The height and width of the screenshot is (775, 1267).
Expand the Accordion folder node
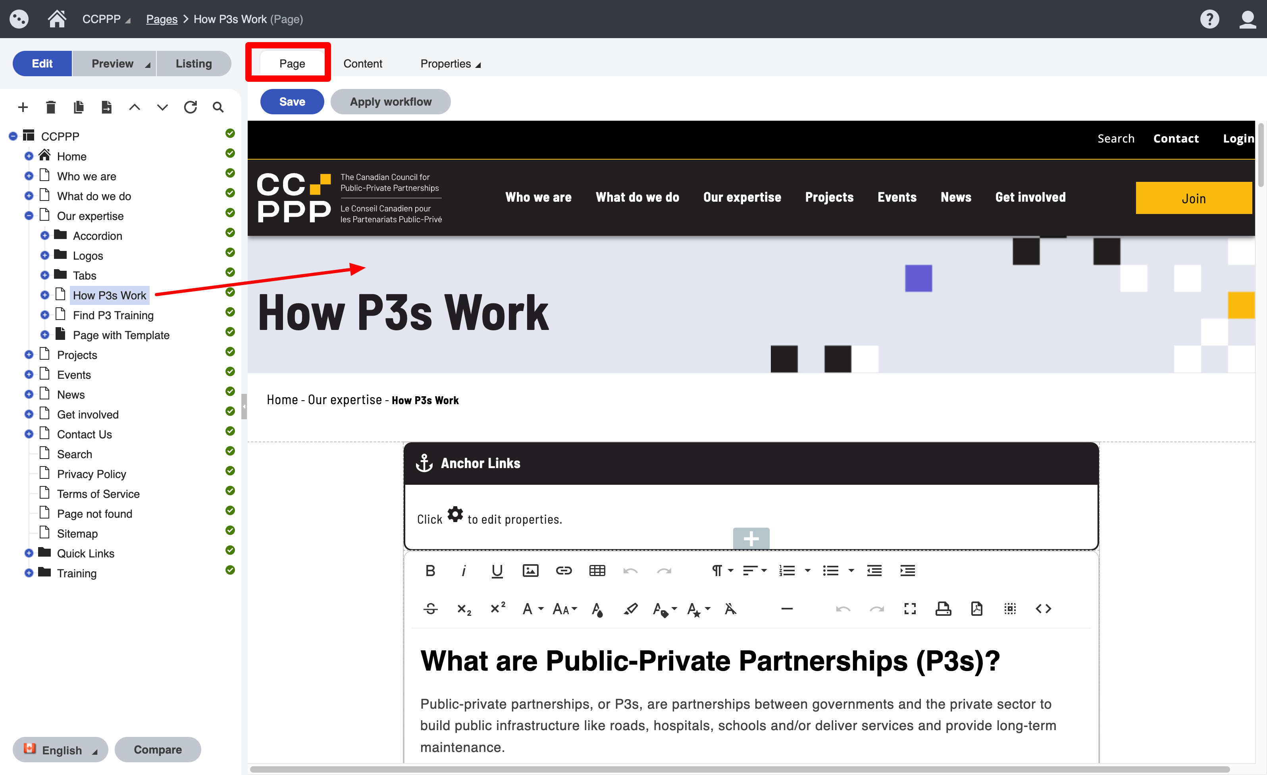(45, 235)
